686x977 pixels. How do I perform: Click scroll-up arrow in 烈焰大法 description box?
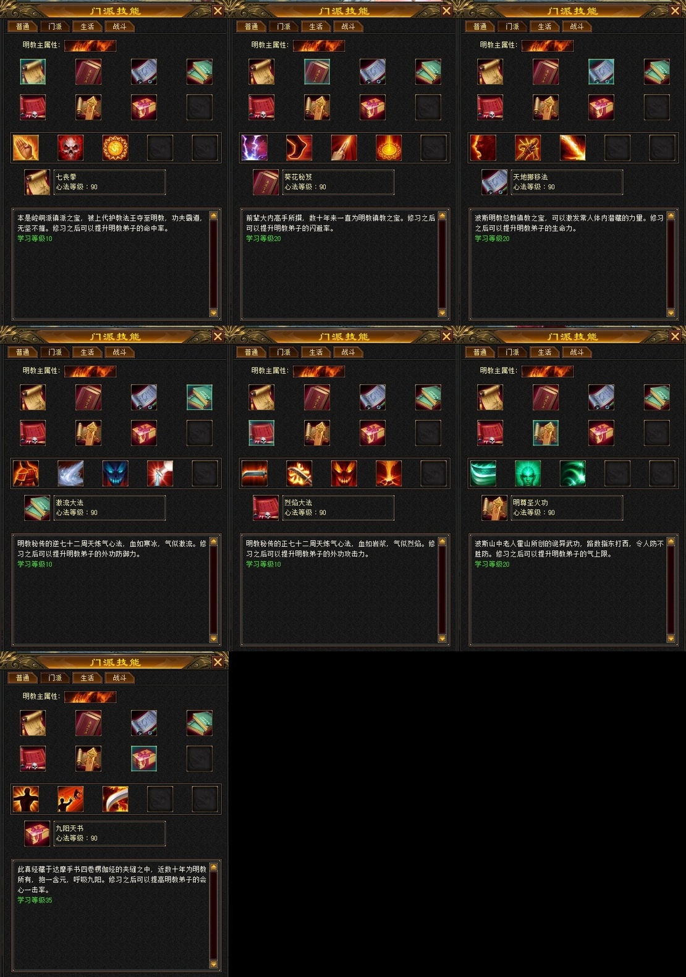pyautogui.click(x=442, y=541)
